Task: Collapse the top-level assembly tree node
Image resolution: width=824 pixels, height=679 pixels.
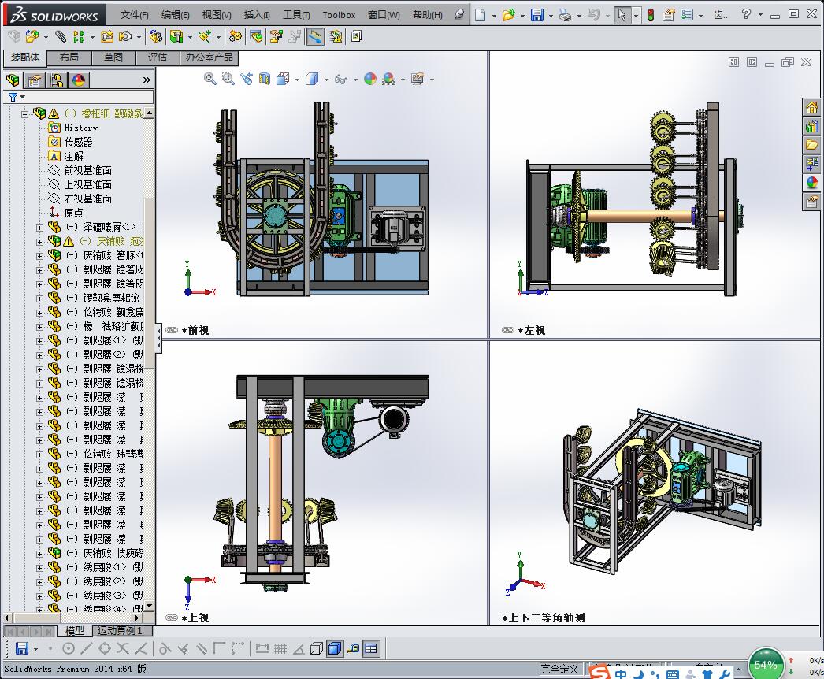Action: tap(24, 113)
